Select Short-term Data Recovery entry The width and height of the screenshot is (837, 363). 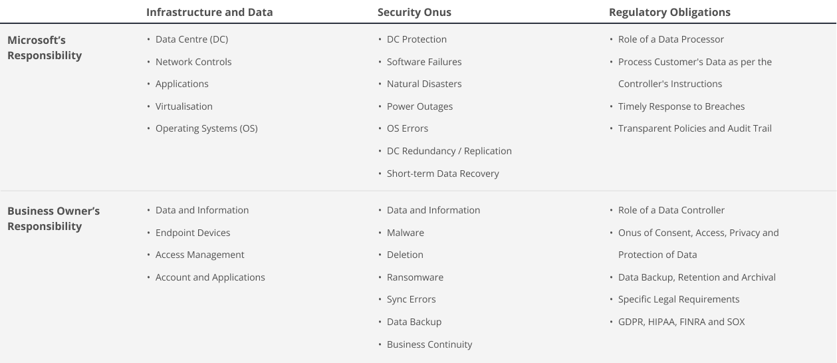(443, 174)
